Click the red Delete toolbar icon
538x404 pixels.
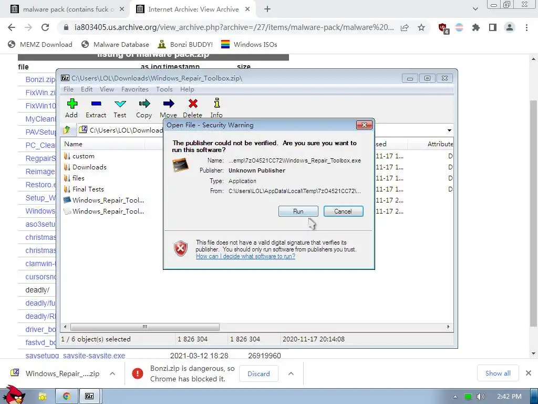tap(192, 108)
